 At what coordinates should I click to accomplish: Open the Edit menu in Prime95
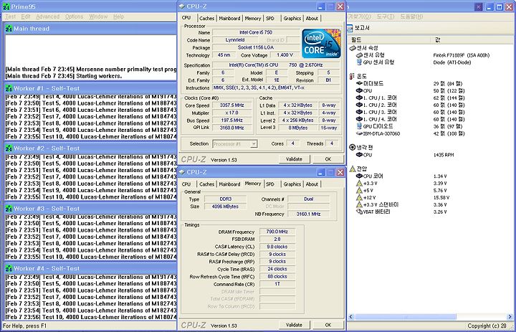pos(26,16)
